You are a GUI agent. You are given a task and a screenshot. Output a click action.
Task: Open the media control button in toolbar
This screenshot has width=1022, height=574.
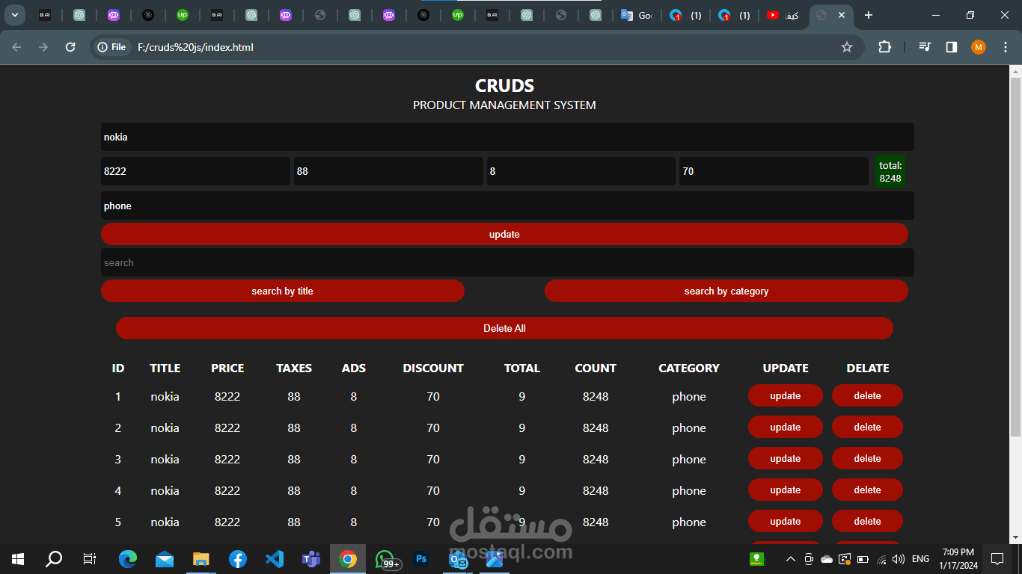925,47
